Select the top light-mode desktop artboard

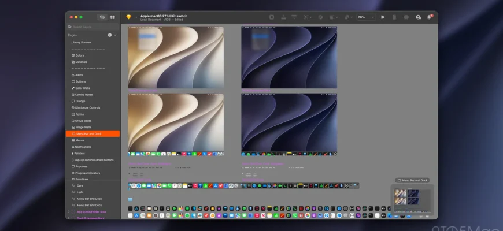[x=176, y=57]
